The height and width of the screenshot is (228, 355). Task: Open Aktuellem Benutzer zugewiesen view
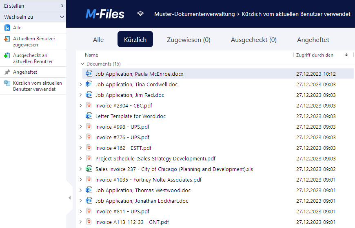[33, 42]
